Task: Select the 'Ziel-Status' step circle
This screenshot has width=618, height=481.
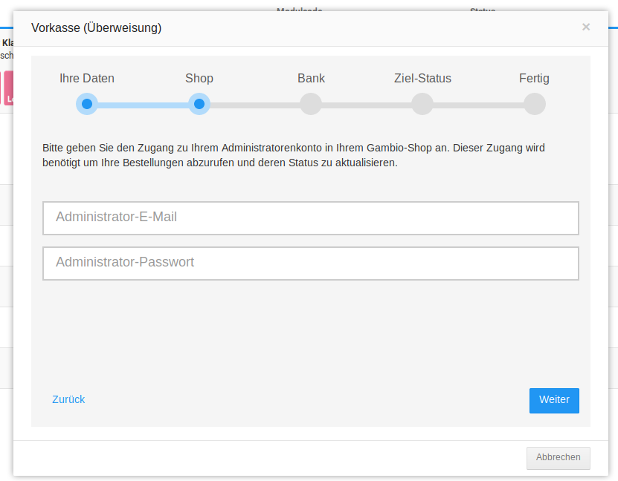Action: [422, 104]
